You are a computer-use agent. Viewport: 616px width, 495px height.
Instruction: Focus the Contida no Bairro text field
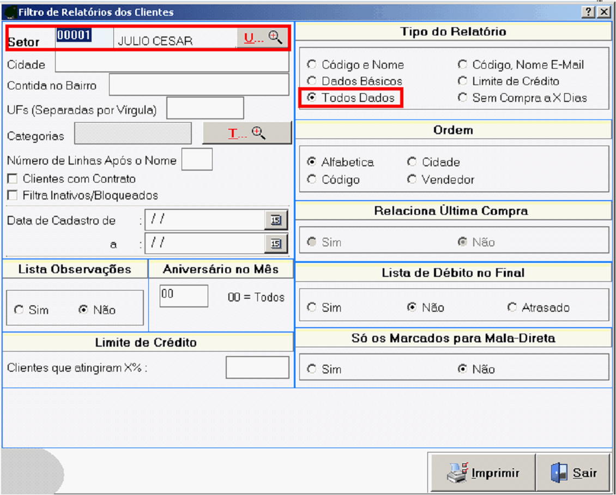click(x=198, y=85)
